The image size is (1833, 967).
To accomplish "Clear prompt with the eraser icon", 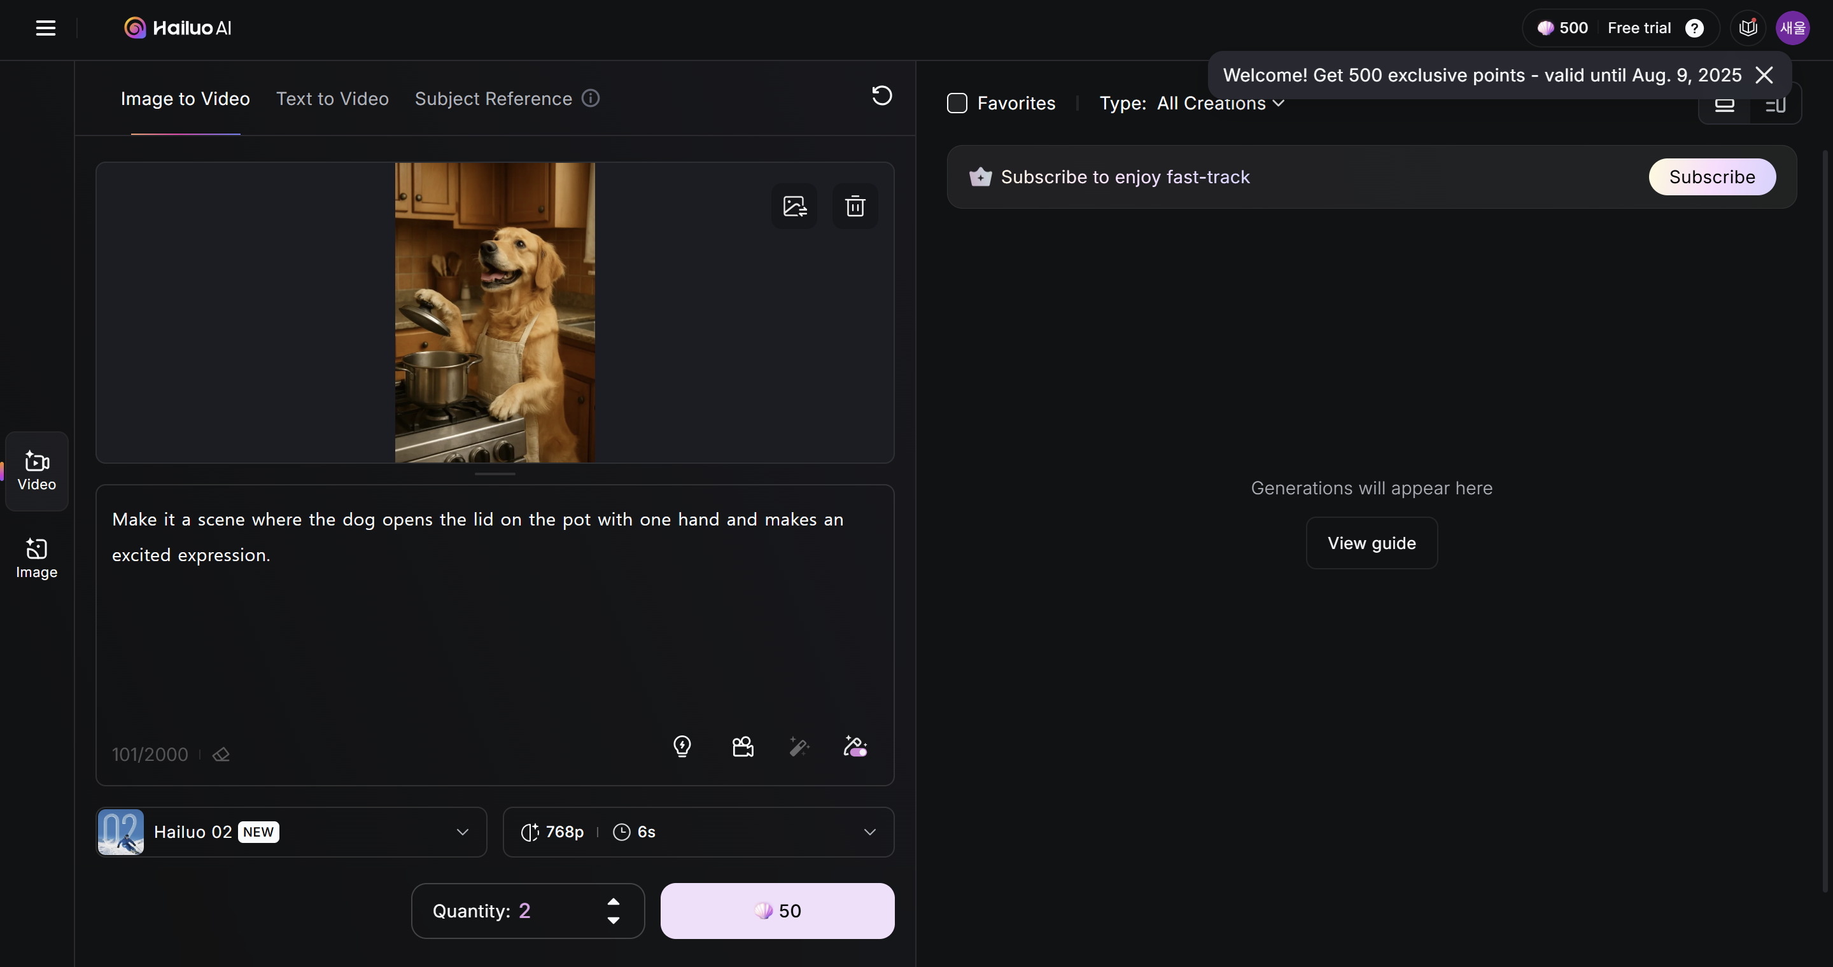I will 221,755.
